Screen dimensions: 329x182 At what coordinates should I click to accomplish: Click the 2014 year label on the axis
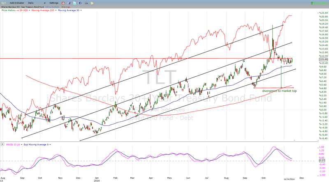97,180
